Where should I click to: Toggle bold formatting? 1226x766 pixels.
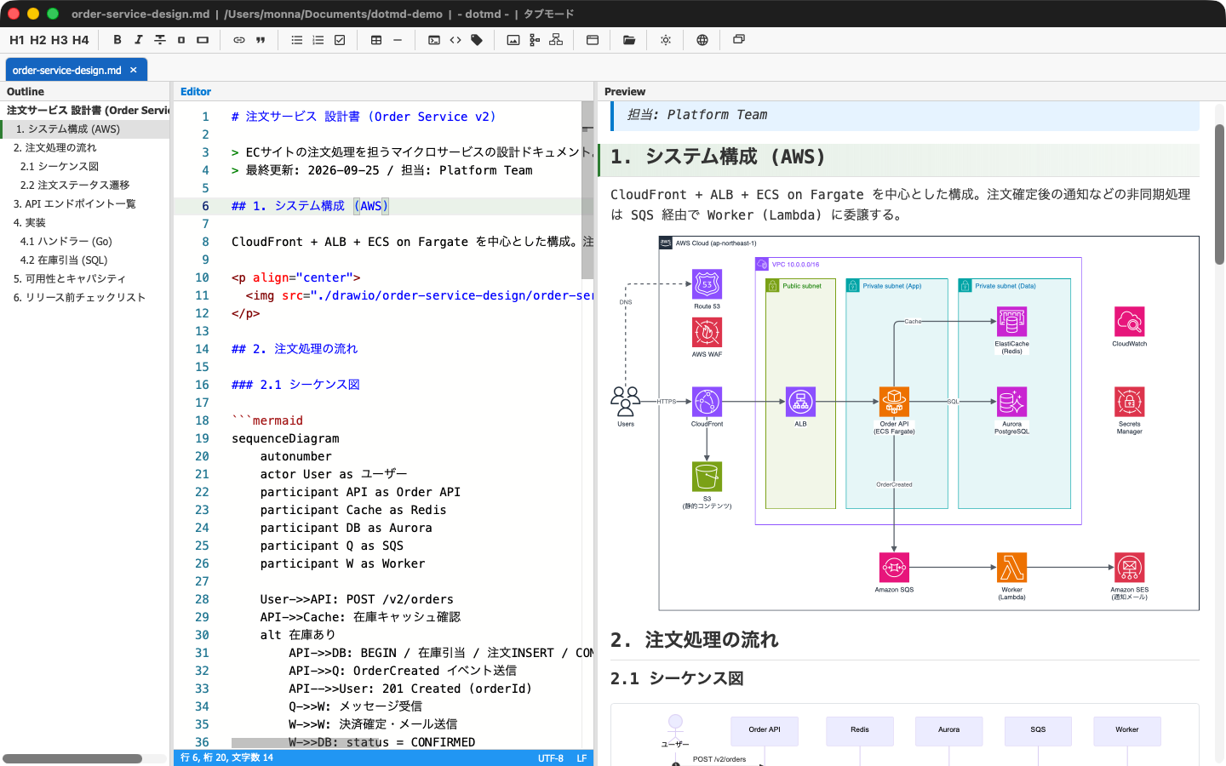coord(117,40)
